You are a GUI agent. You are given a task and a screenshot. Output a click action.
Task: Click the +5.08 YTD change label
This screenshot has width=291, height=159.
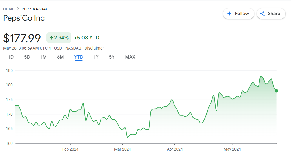coord(87,38)
